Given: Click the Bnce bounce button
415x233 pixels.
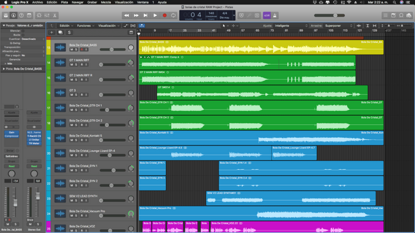Looking at the screenshot, I should point(30,220).
